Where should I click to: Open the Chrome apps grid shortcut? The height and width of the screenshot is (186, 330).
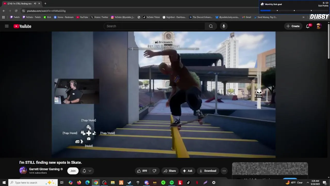(3, 17)
